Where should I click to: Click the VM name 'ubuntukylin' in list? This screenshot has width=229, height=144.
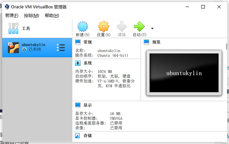[33, 45]
